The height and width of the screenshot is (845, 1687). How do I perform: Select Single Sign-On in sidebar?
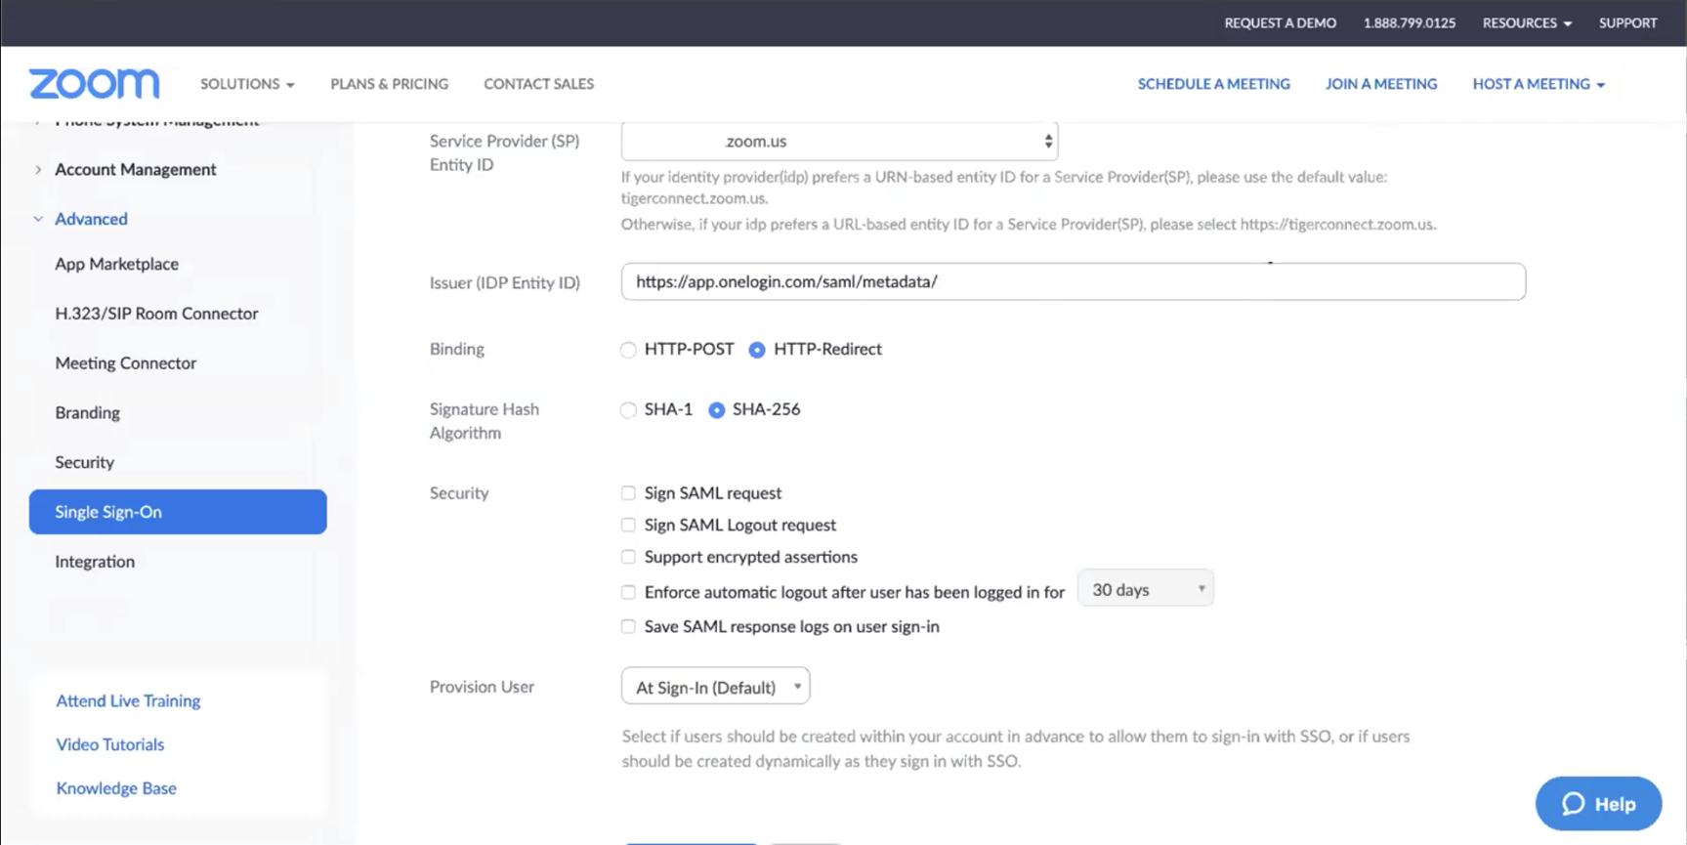pos(178,512)
